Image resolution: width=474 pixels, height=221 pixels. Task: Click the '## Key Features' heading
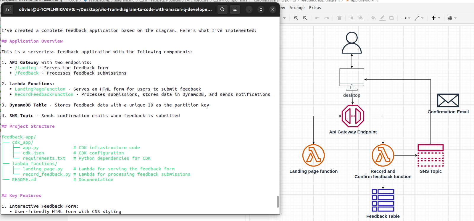tap(21, 196)
